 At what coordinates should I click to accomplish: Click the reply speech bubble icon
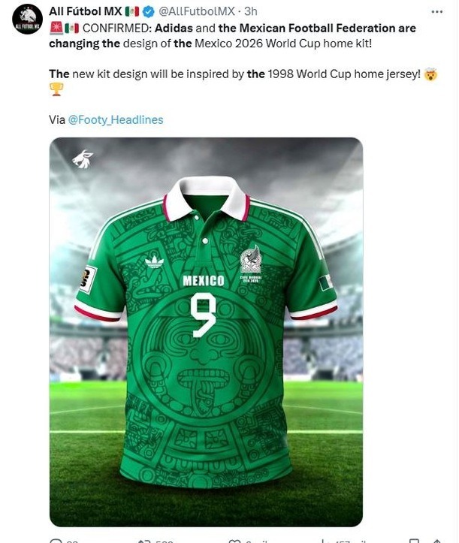56,541
